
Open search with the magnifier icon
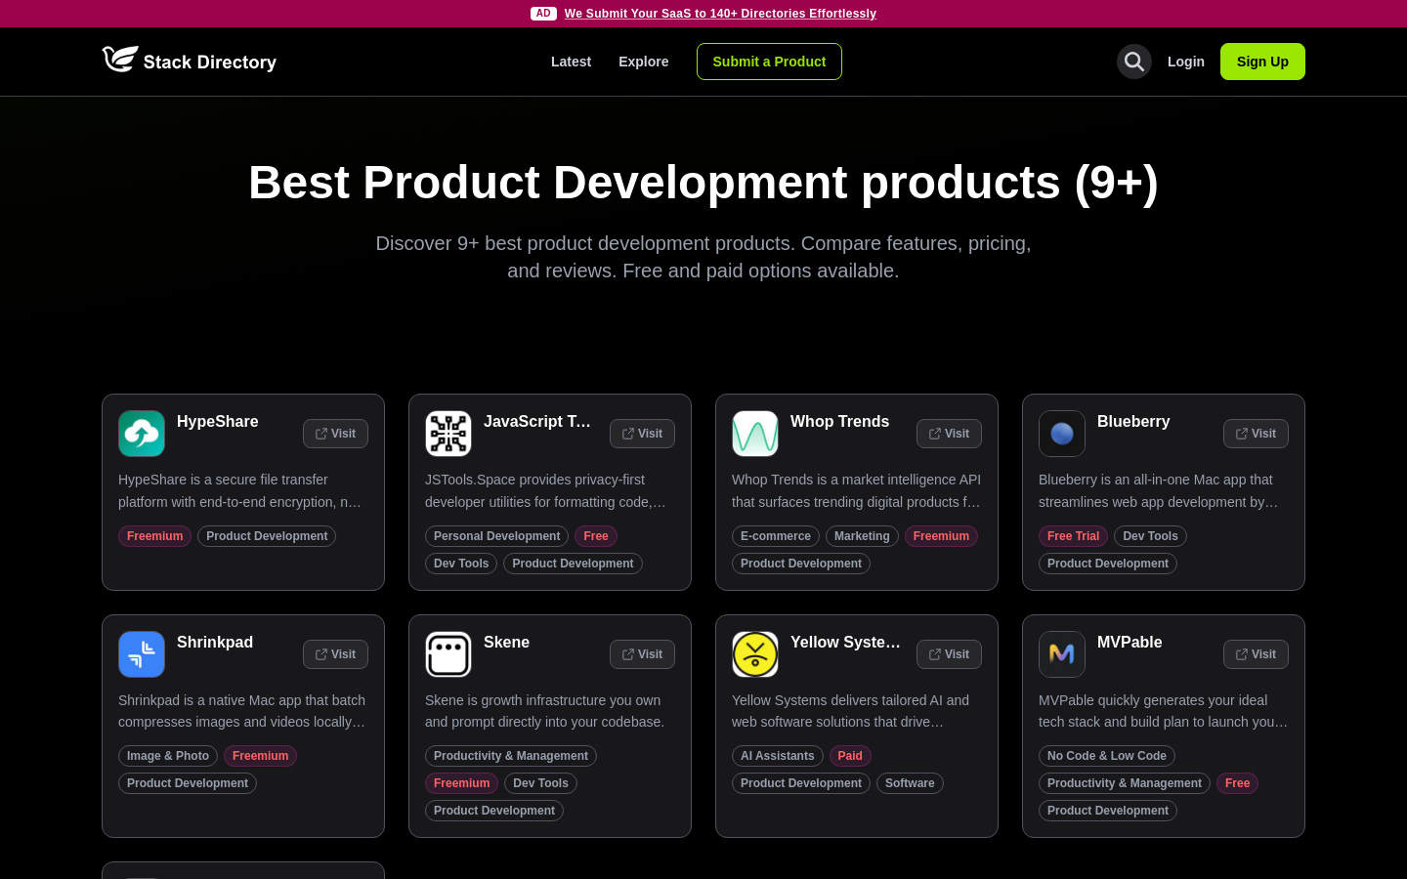[1134, 62]
